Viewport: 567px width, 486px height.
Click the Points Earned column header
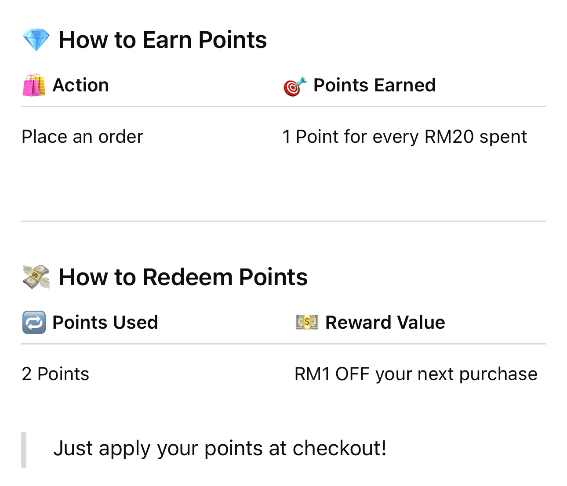click(374, 85)
